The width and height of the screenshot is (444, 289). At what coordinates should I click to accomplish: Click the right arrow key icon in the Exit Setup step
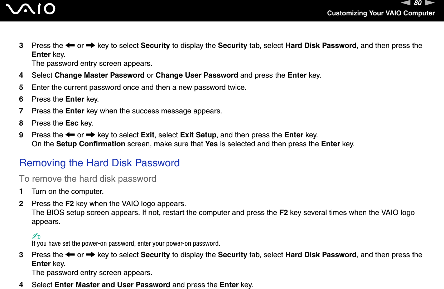pos(91,135)
